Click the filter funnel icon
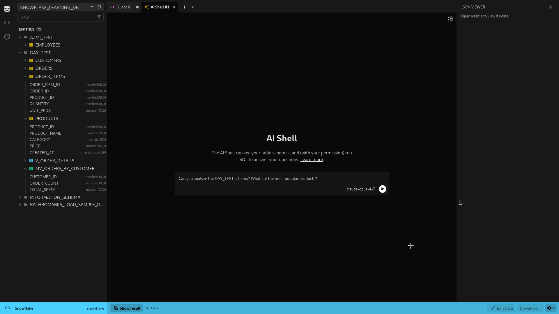The image size is (559, 314). (99, 17)
